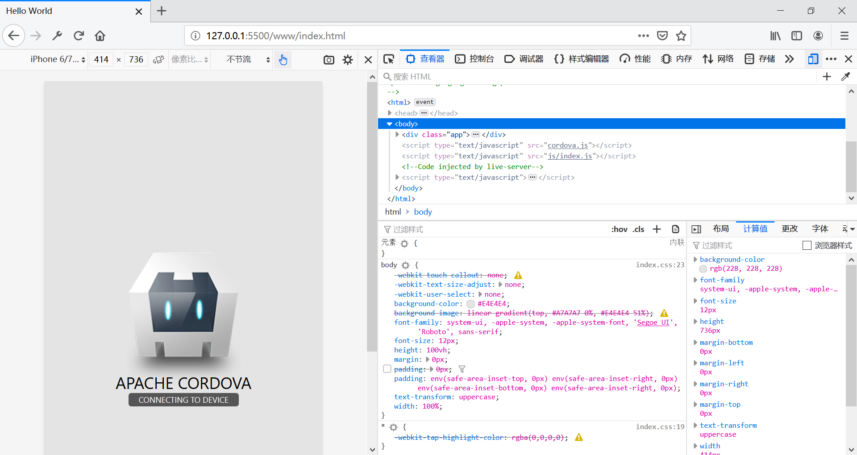Rotate the viewport orientation icon

(158, 60)
